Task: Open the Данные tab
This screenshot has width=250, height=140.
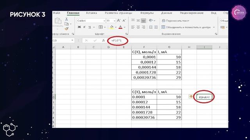Action: click(166, 13)
